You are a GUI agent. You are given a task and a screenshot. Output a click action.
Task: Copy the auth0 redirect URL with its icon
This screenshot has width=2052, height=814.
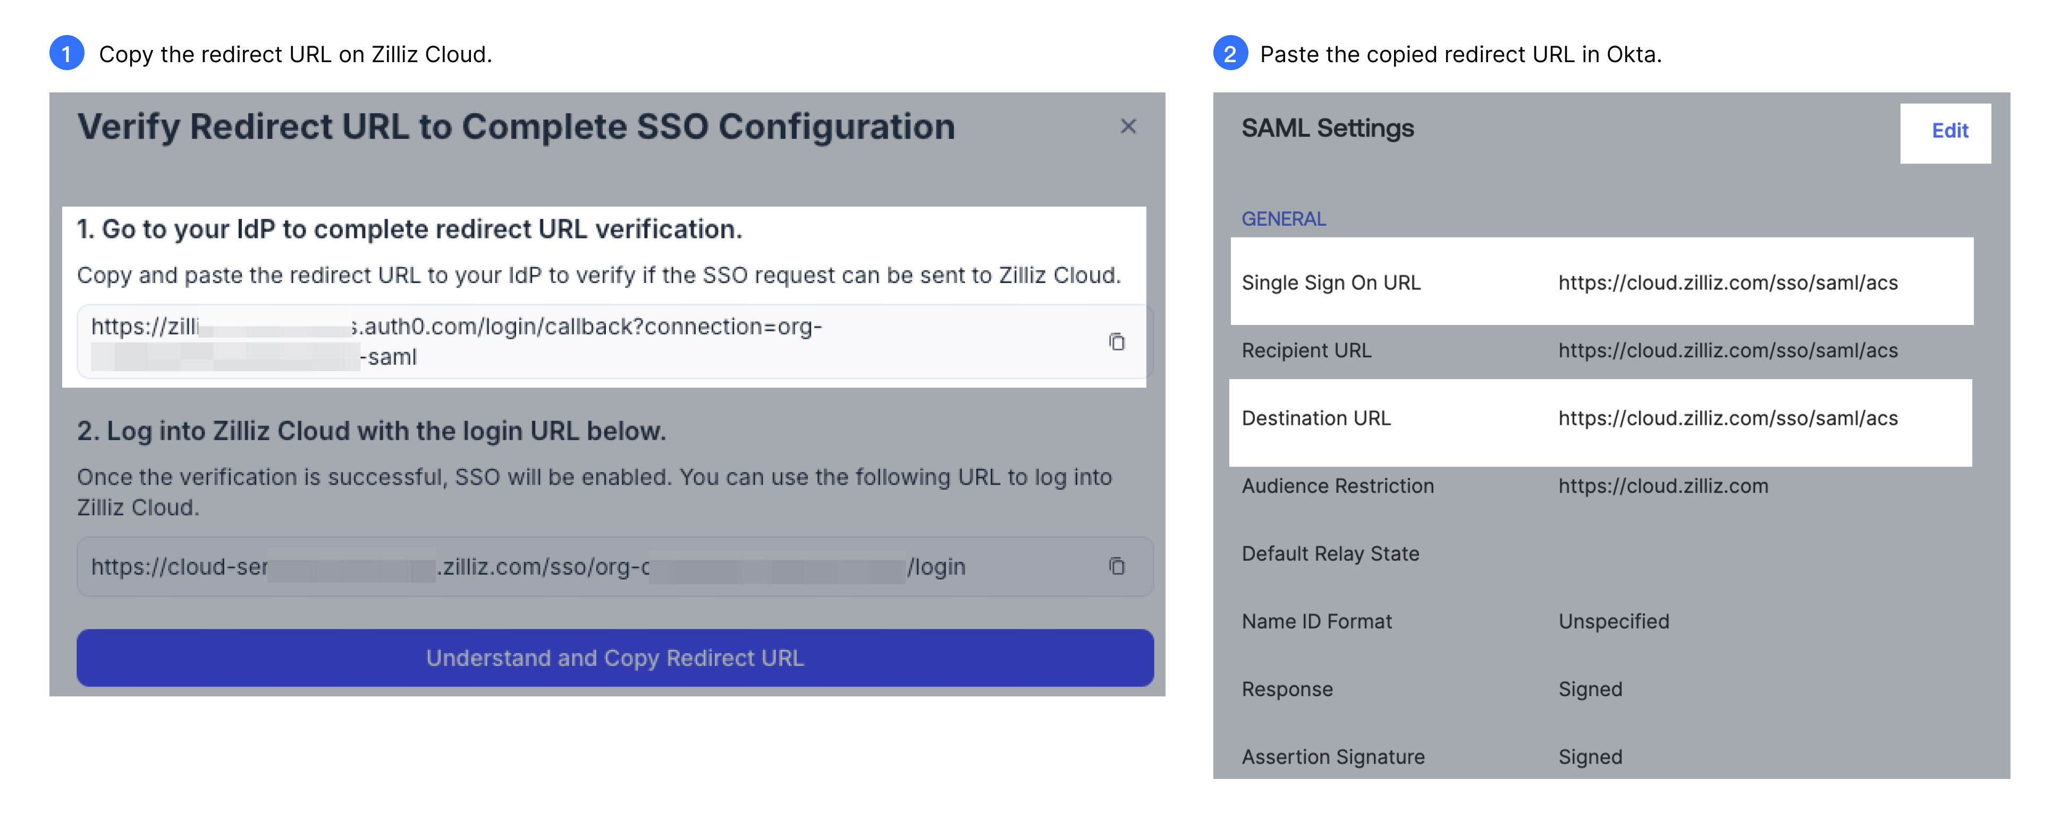coord(1117,341)
